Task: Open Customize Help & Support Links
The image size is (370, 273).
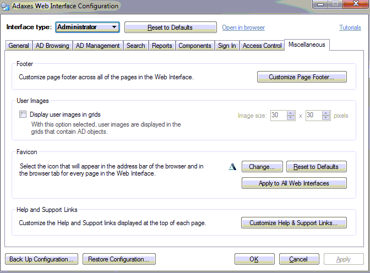Action: click(294, 223)
